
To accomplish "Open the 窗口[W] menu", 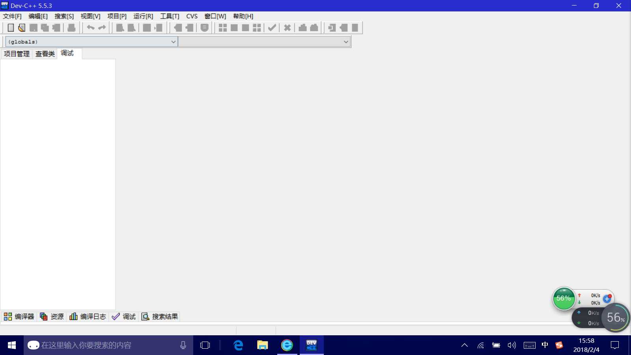I will click(x=215, y=16).
